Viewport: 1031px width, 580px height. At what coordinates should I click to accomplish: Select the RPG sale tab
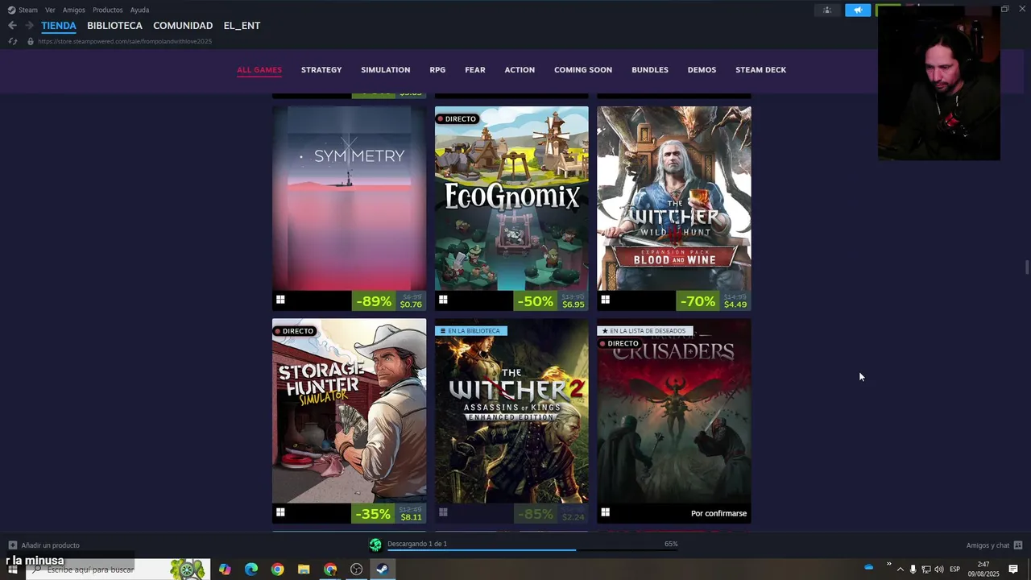click(437, 70)
